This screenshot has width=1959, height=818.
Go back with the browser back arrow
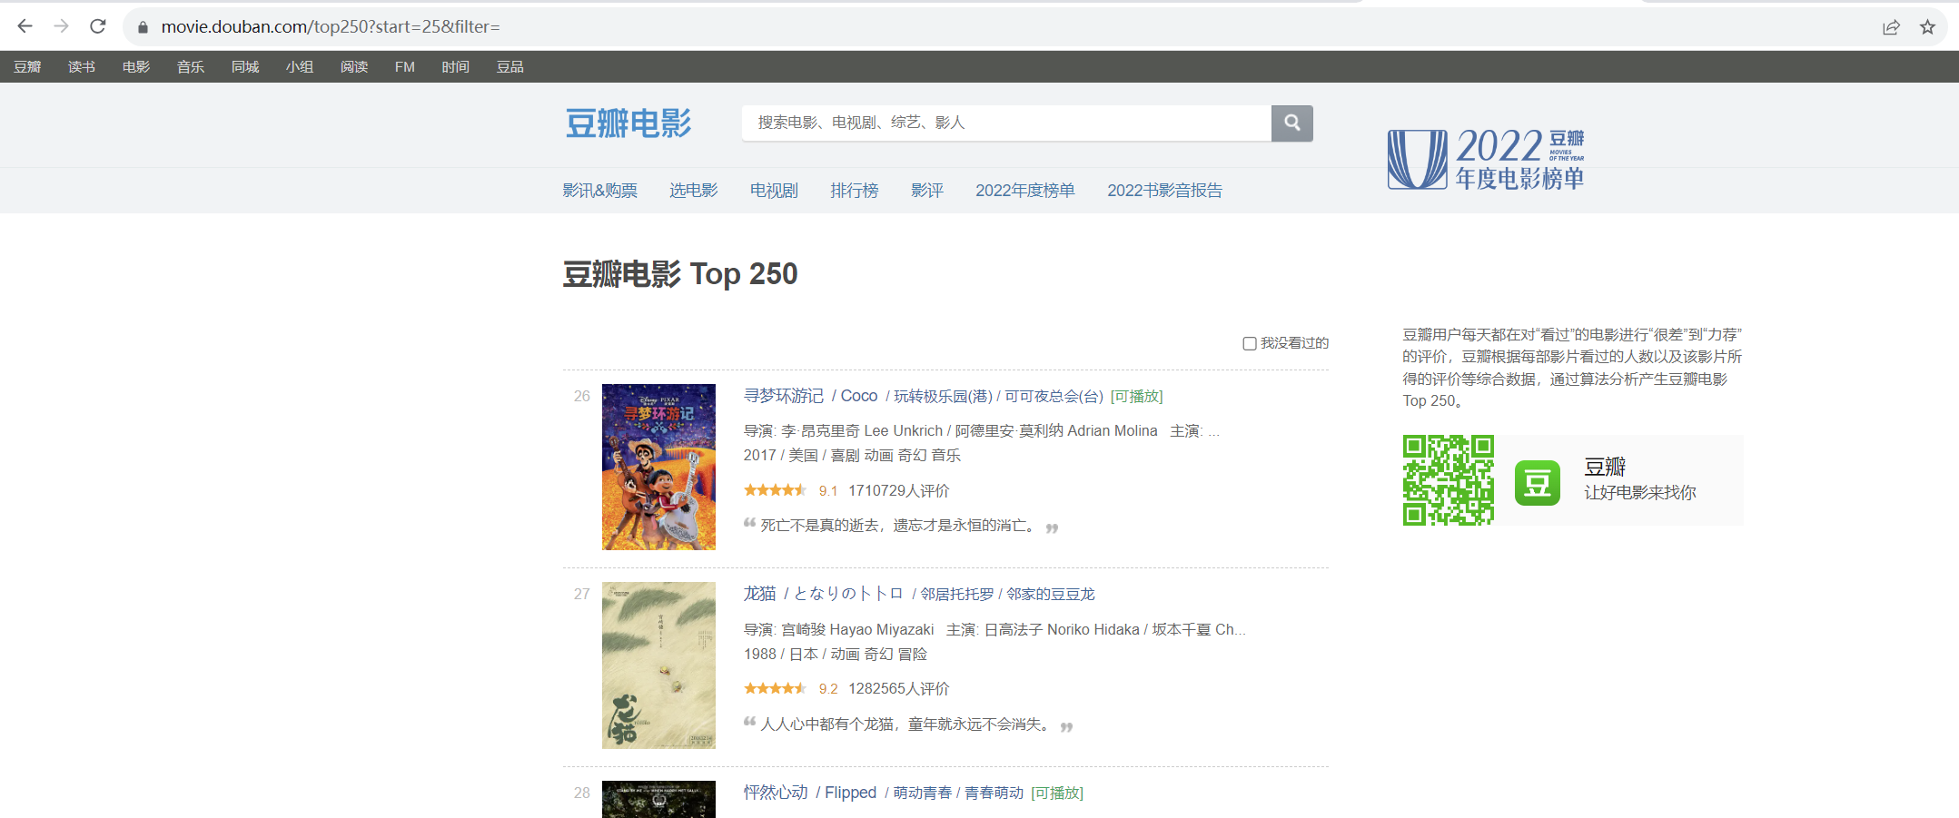[x=25, y=26]
